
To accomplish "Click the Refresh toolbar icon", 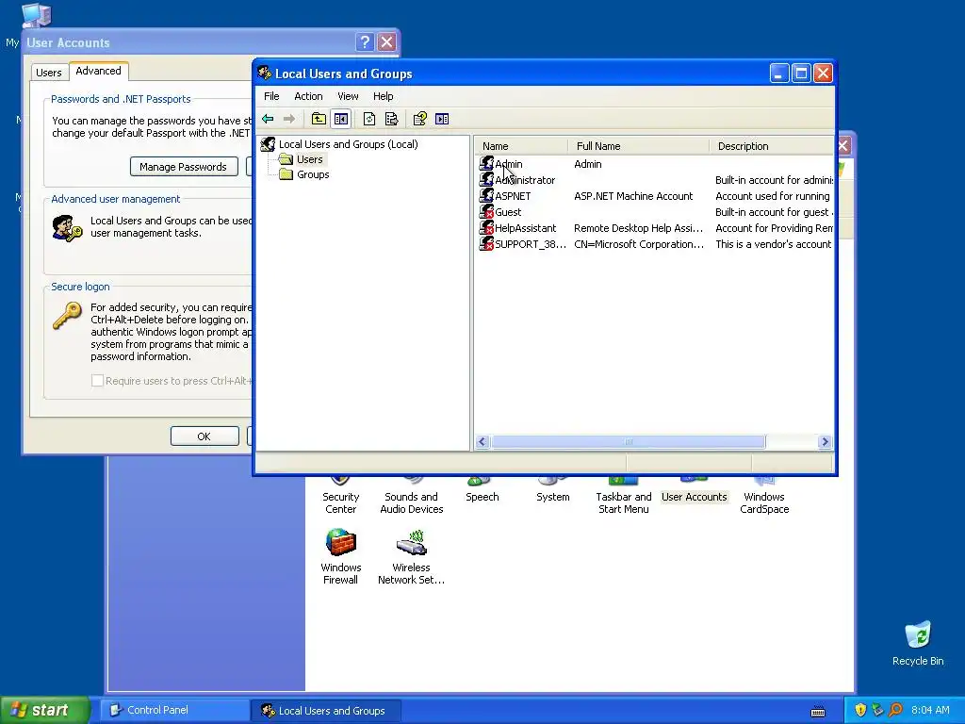I will (369, 119).
